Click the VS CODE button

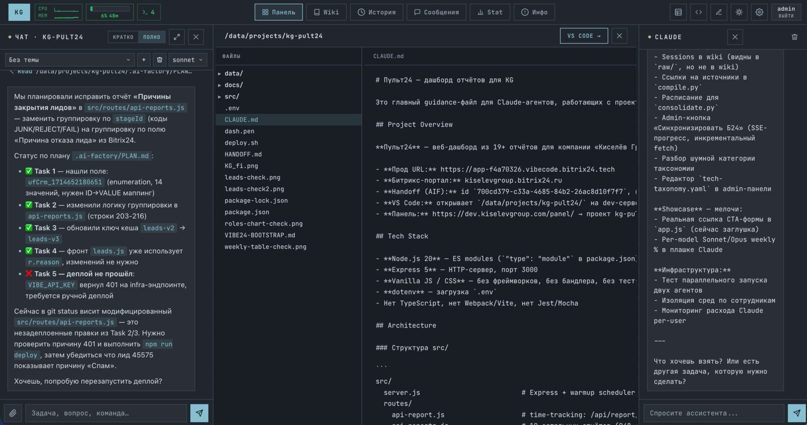click(584, 36)
